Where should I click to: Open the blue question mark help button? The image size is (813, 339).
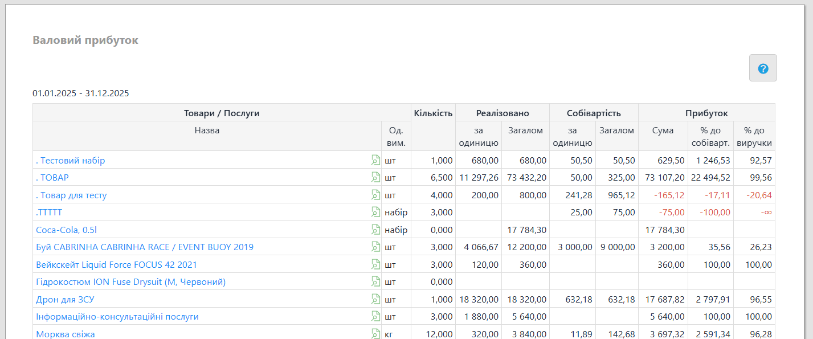point(763,68)
